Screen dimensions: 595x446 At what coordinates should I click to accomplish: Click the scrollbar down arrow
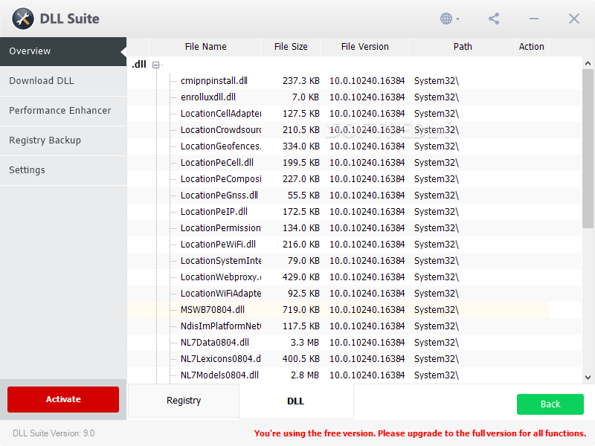[x=588, y=378]
